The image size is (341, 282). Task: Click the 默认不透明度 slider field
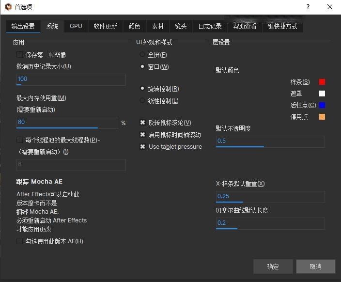270,141
